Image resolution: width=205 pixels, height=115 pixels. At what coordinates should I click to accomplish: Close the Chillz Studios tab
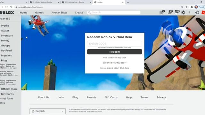point(58,2)
